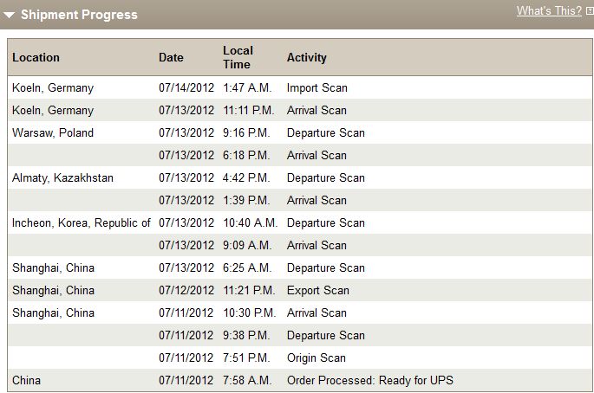Click the Origin Scan activity entry

(x=317, y=358)
